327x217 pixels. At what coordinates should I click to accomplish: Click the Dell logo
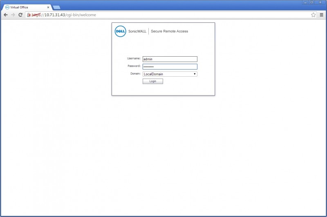[120, 31]
